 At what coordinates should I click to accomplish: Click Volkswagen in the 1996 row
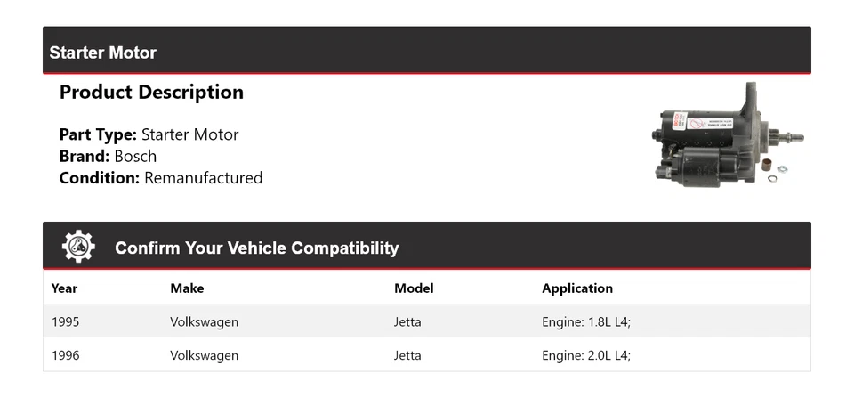[204, 355]
